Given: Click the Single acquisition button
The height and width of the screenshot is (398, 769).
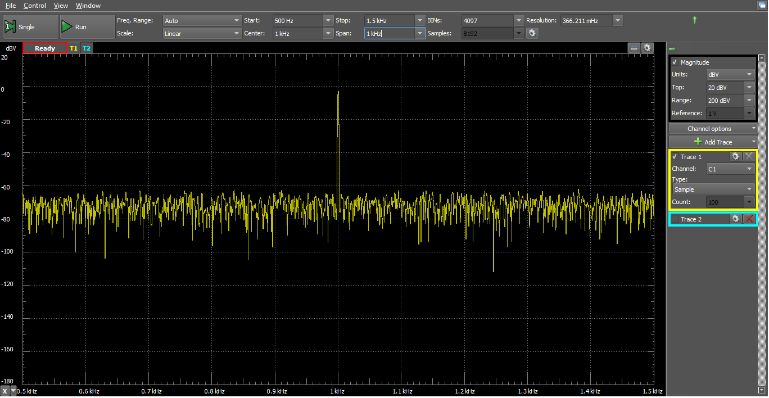Looking at the screenshot, I should (x=30, y=27).
